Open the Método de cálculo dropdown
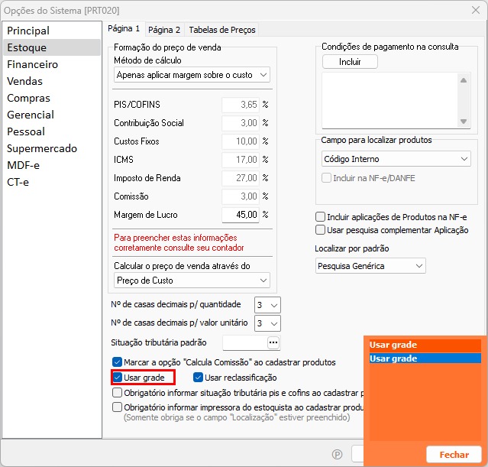Image resolution: width=488 pixels, height=467 pixels. 191,75
